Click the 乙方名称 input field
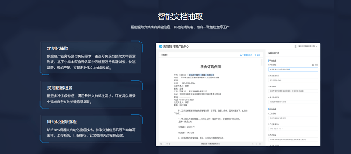The width and height of the screenshot is (351, 154). [293, 118]
